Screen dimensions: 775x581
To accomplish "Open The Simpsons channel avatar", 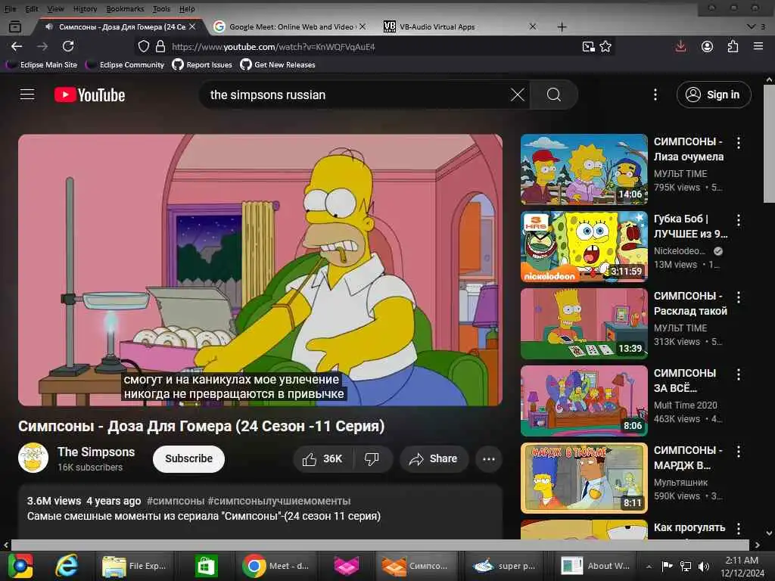I will 33,458.
